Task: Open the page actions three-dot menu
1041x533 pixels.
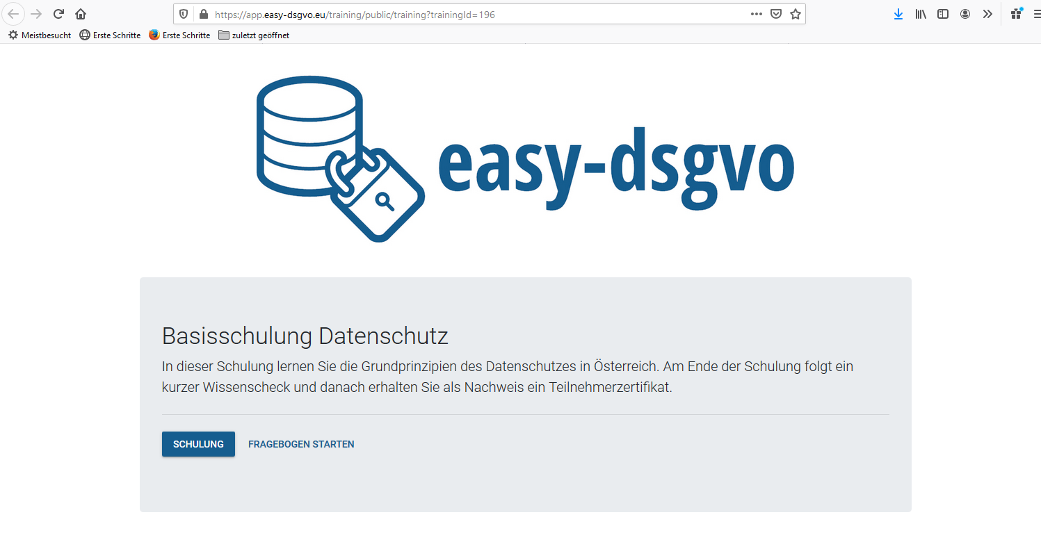Action: [757, 14]
